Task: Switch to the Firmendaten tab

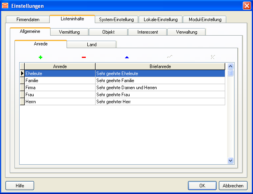Action: click(28, 20)
